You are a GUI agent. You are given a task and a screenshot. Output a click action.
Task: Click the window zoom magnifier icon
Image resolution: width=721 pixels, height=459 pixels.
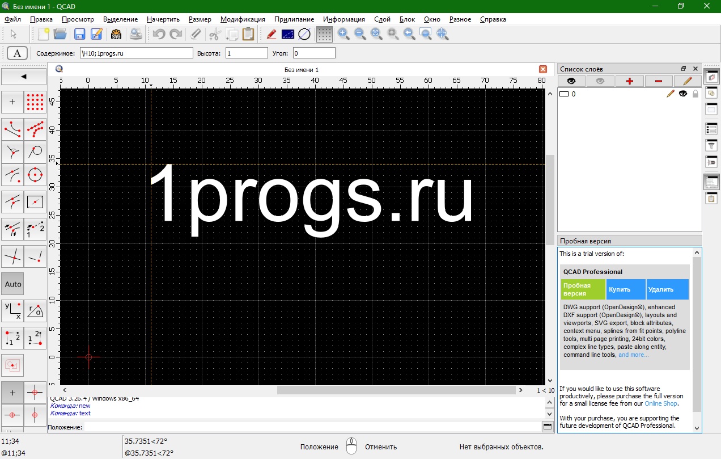tap(426, 34)
